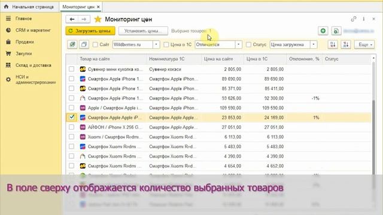
Task: Navigate forward with the right arrow
Action: [84, 19]
